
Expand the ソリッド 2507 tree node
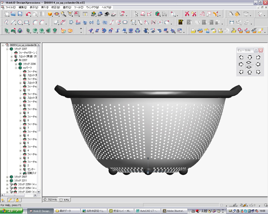click(7, 177)
